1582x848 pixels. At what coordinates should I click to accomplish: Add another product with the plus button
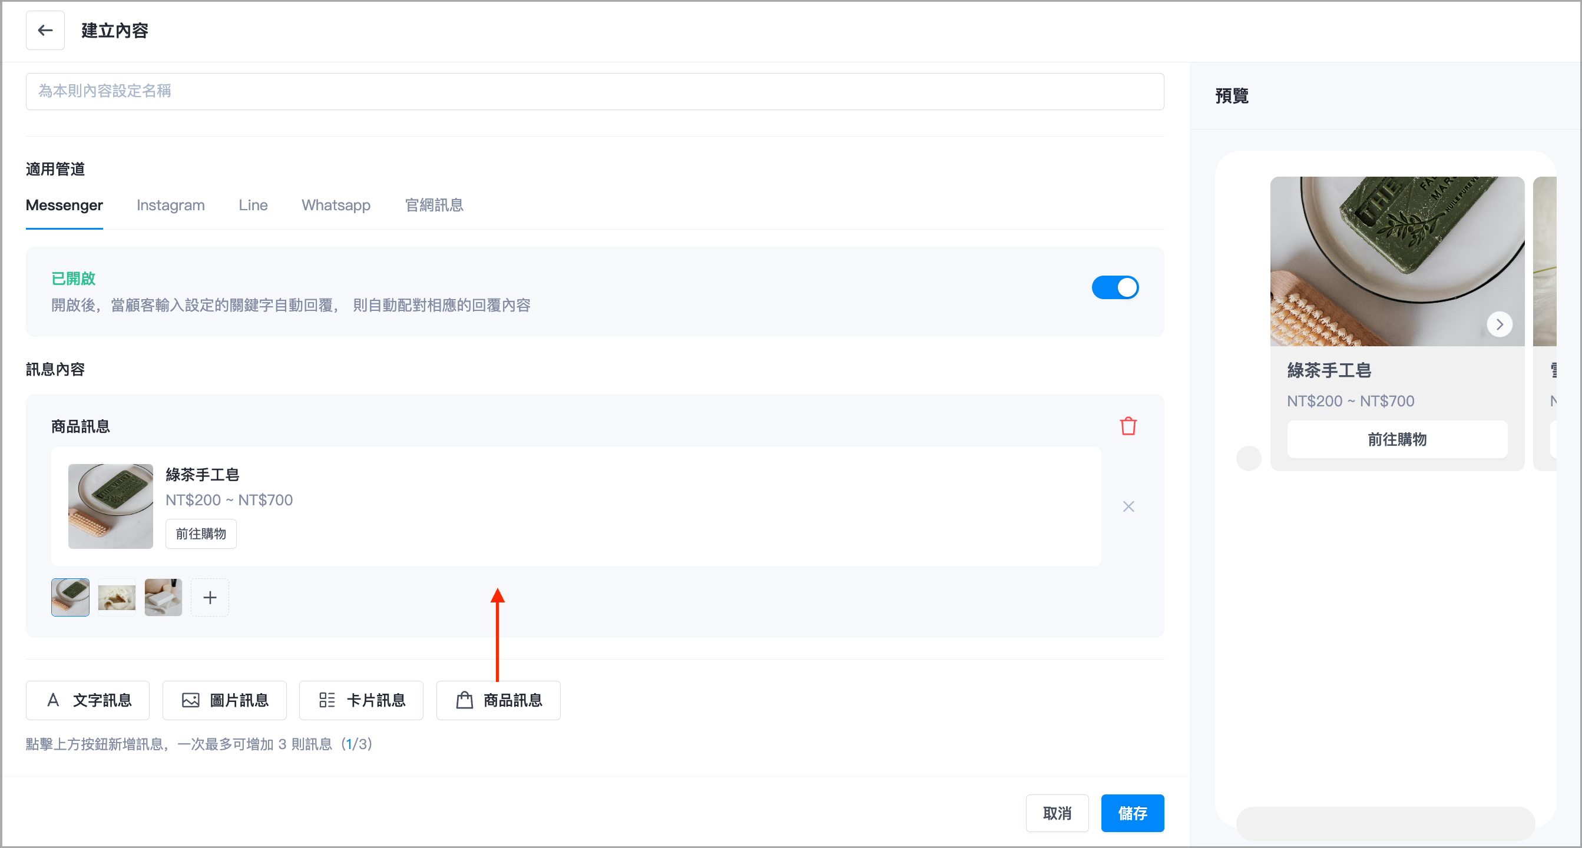point(210,598)
